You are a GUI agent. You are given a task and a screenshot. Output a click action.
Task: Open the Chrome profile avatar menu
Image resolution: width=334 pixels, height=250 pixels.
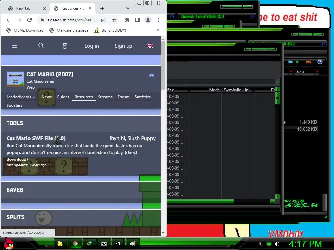148,20
